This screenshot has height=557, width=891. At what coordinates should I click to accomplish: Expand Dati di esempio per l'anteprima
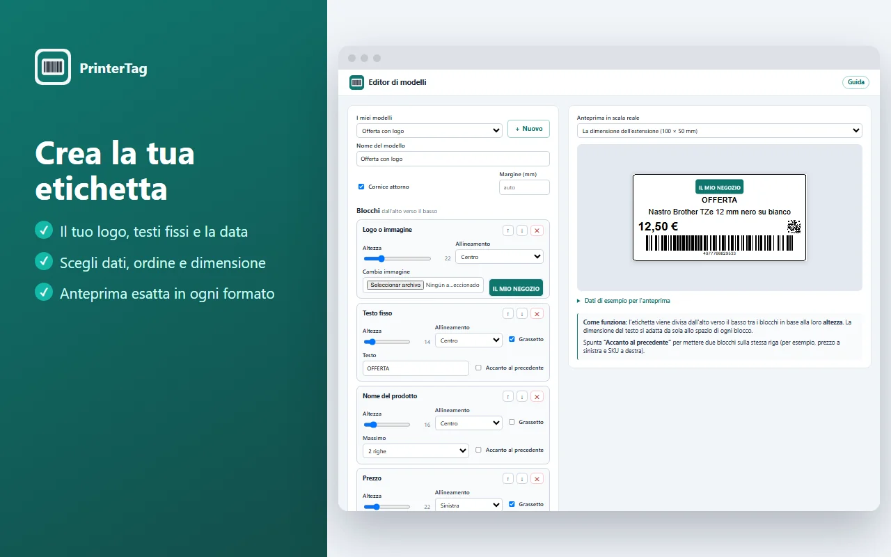[x=624, y=301]
